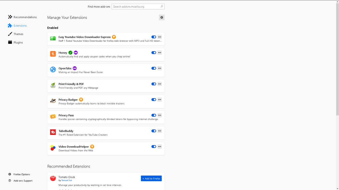This screenshot has height=190, width=339.
Task: Click the Honey extension icon
Action: [x=53, y=54]
